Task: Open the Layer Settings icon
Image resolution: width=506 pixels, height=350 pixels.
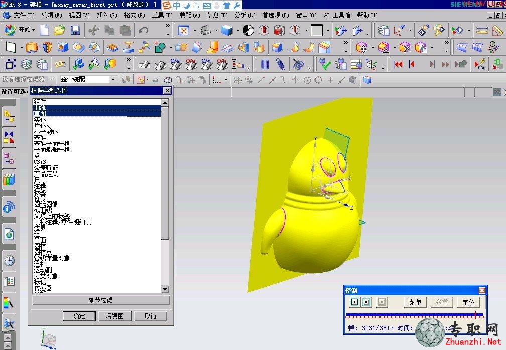Action: (384, 31)
